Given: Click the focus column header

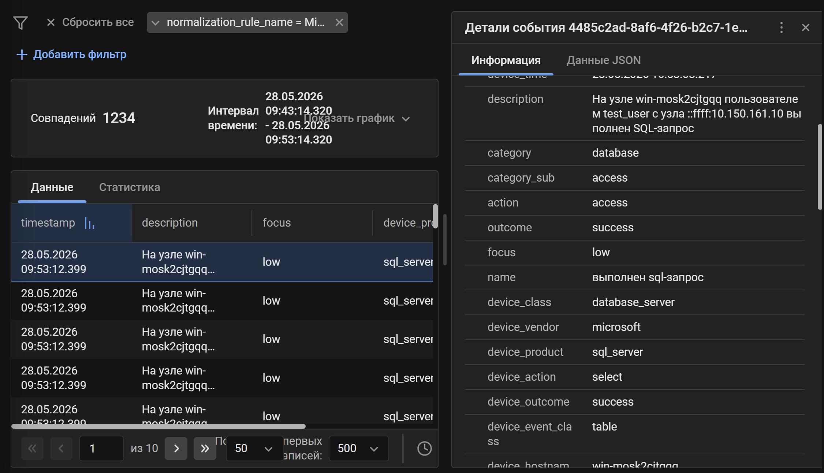Looking at the screenshot, I should tap(277, 223).
